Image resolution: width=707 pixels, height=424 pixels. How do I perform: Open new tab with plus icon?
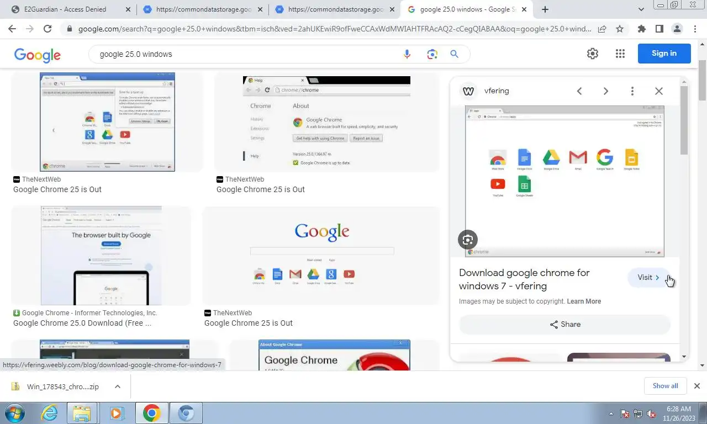pos(545,9)
